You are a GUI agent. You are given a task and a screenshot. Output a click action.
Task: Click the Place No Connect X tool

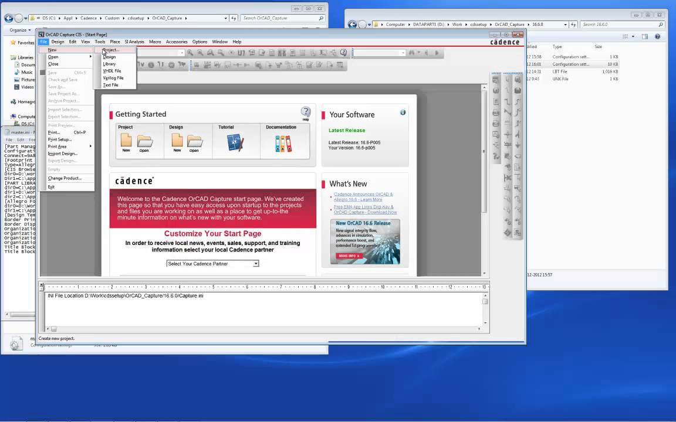pos(508,178)
